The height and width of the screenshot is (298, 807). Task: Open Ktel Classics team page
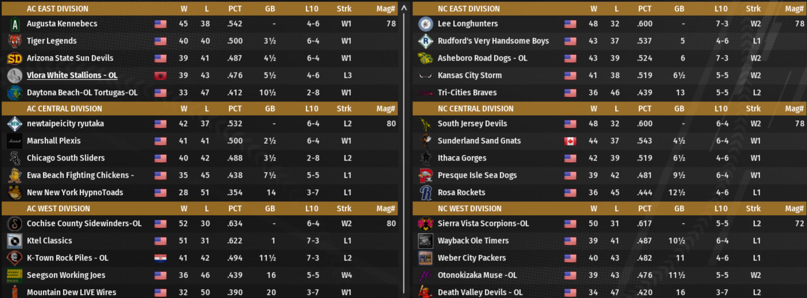(49, 241)
